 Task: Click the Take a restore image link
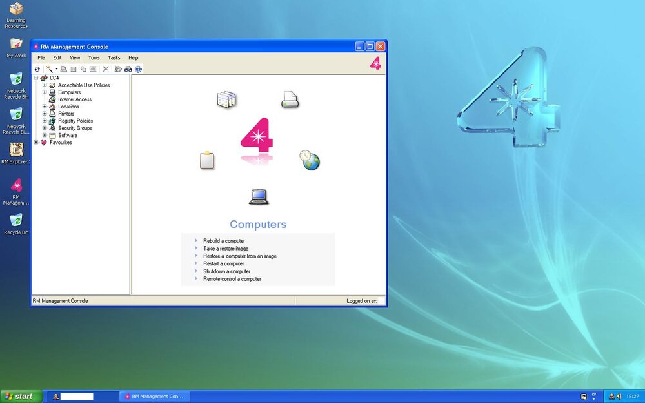coord(226,249)
